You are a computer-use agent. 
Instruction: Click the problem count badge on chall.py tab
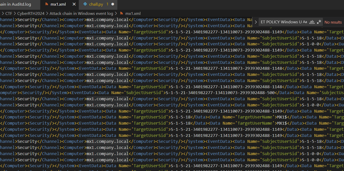(x=107, y=4)
